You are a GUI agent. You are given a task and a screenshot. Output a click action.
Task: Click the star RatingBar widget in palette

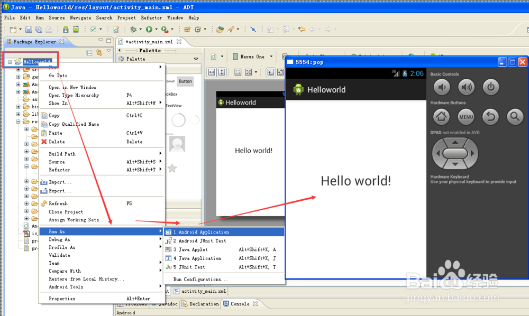tap(172, 168)
